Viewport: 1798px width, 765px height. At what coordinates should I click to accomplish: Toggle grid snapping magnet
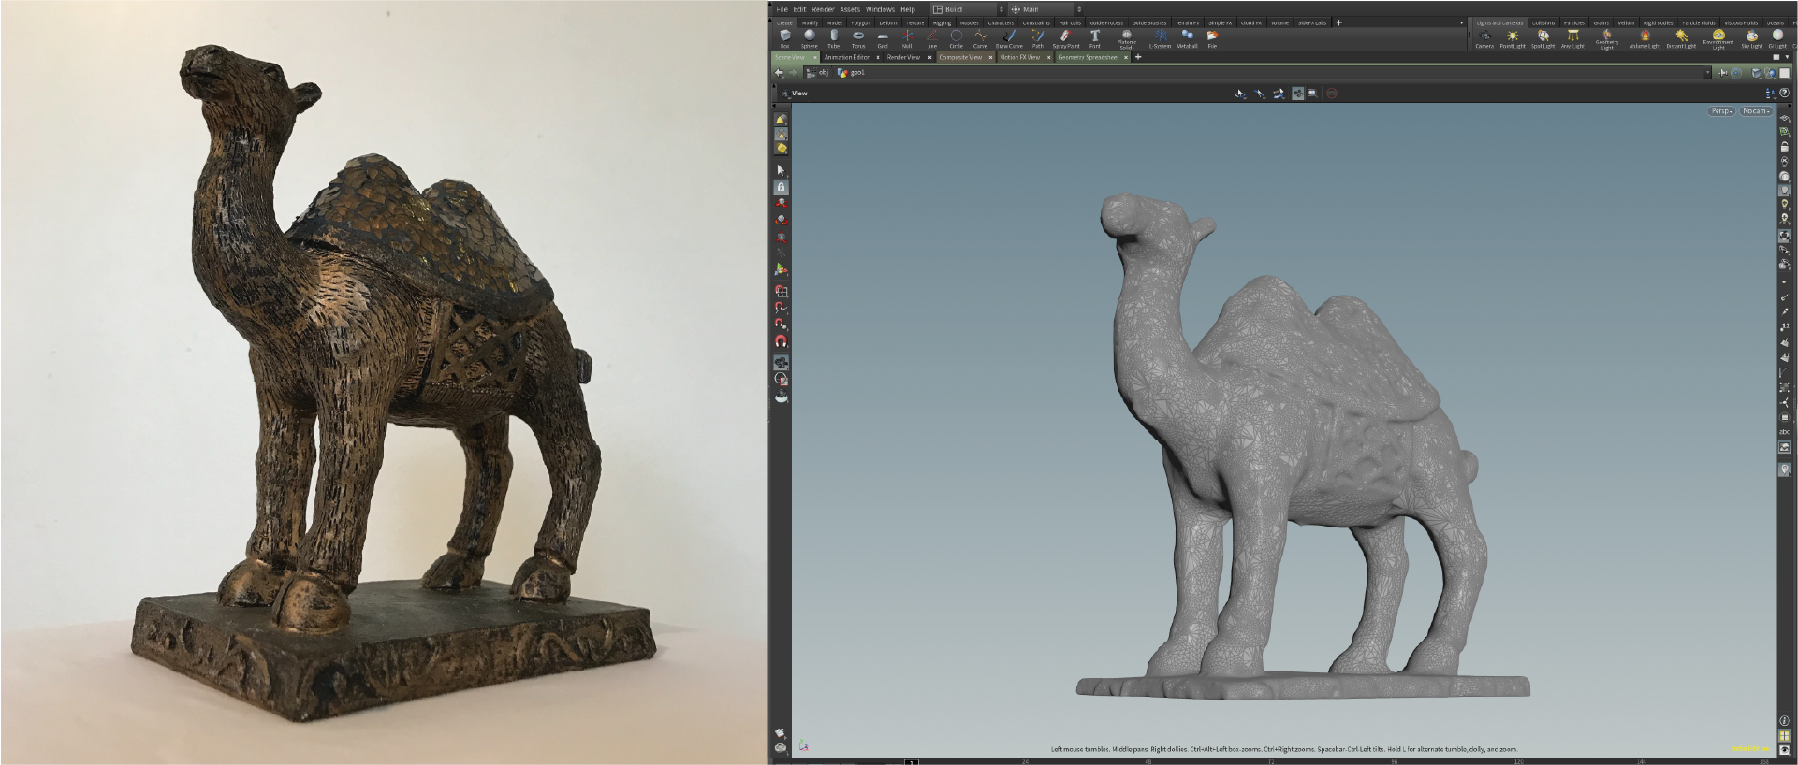[781, 292]
